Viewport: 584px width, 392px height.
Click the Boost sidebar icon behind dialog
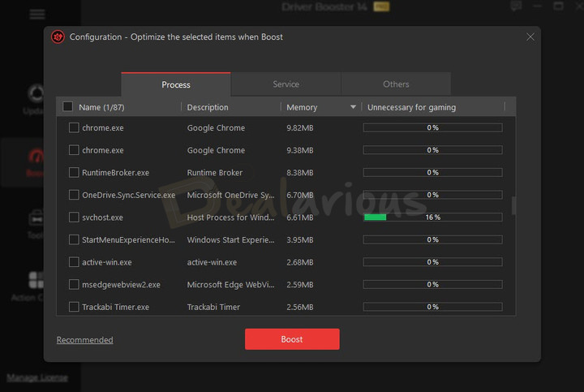36,156
